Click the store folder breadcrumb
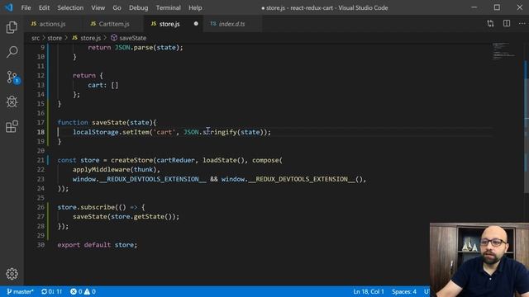The image size is (529, 297). (x=55, y=38)
